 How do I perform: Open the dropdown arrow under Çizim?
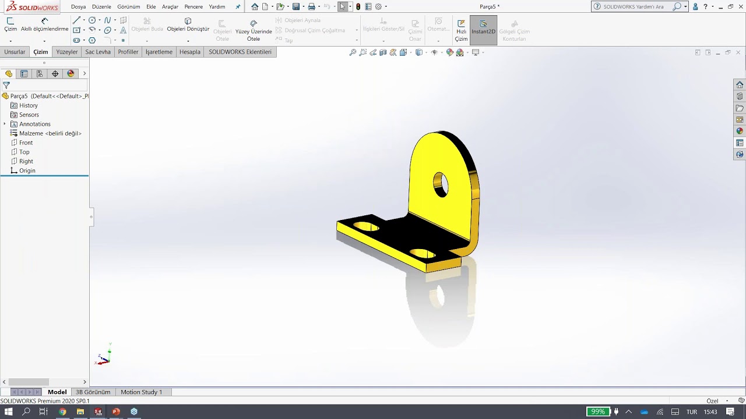[10, 41]
